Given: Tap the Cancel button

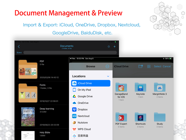Looking at the screenshot, I should pos(167,66).
